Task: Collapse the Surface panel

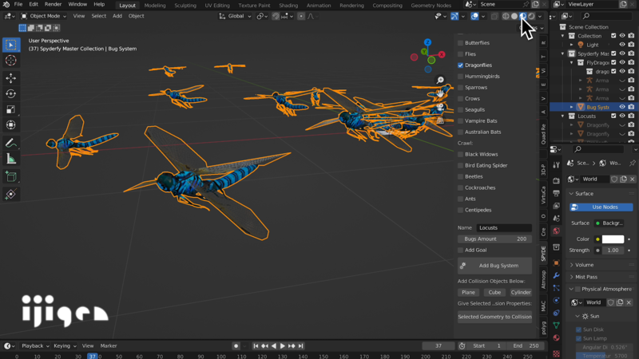Action: [x=571, y=194]
